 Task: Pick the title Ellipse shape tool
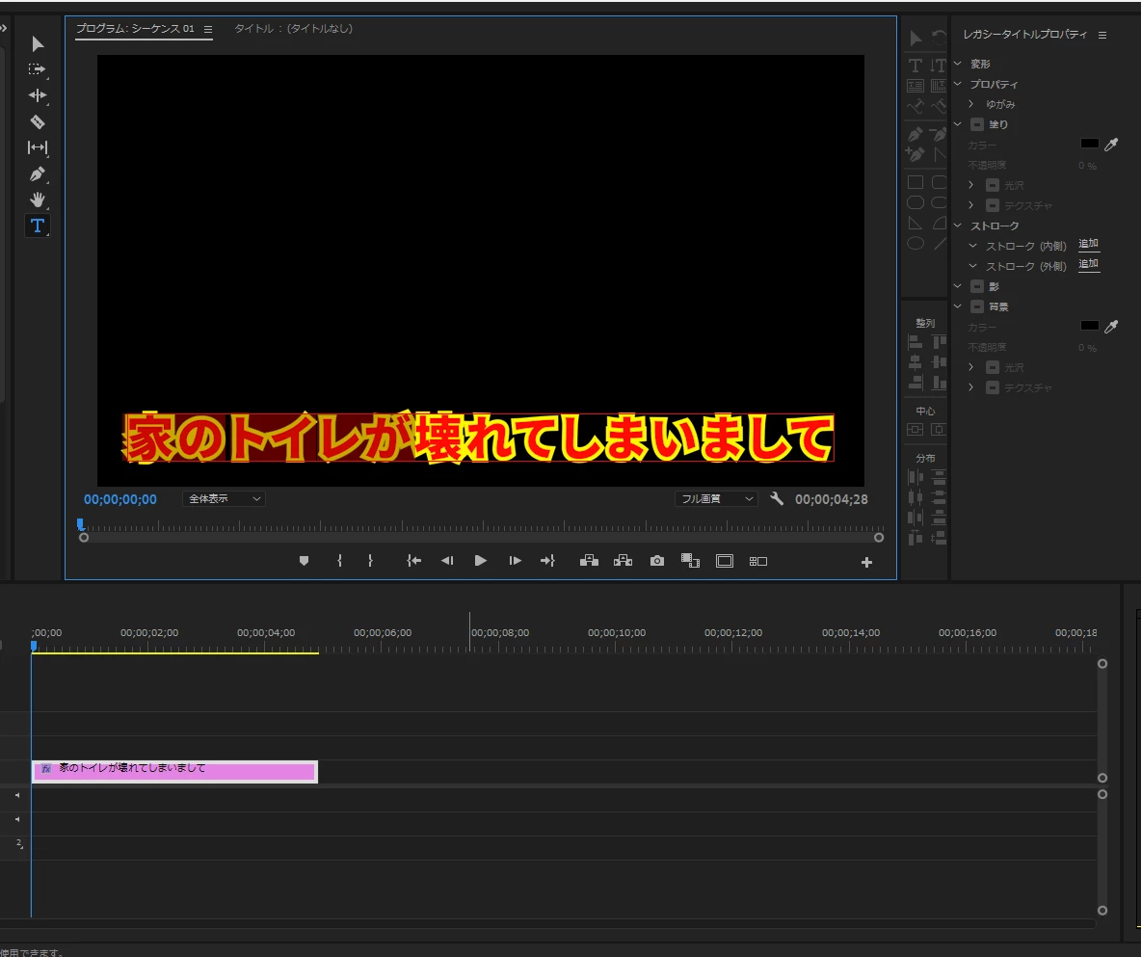pyautogui.click(x=915, y=244)
